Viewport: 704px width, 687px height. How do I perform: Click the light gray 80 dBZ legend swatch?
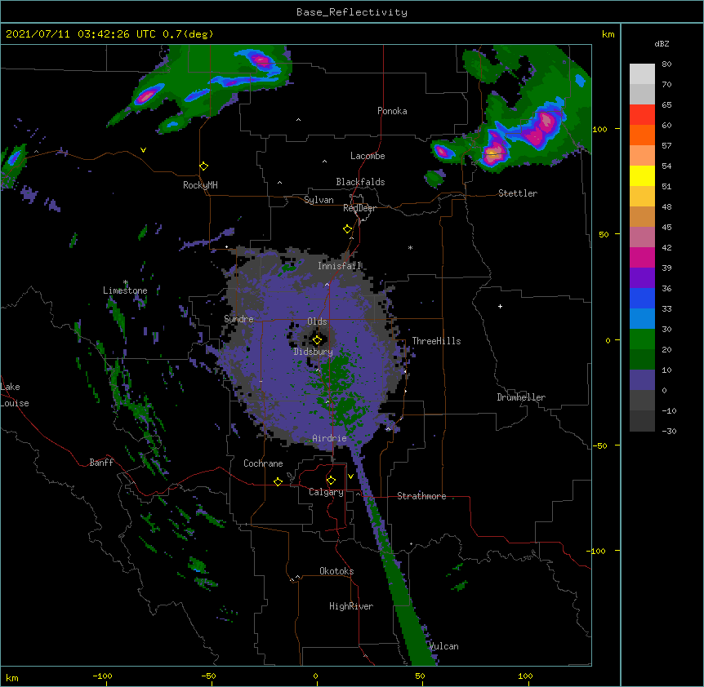[x=642, y=74]
